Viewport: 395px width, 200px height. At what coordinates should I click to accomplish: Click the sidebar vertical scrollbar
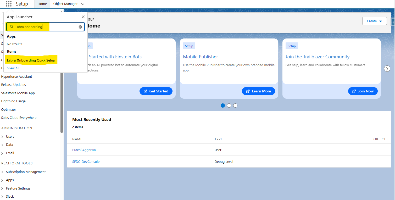click(x=62, y=102)
